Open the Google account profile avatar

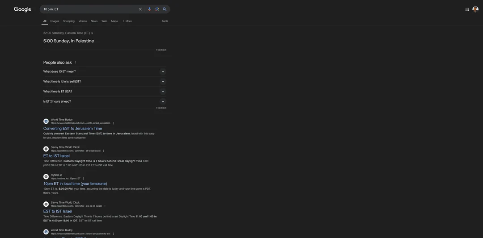(475, 9)
